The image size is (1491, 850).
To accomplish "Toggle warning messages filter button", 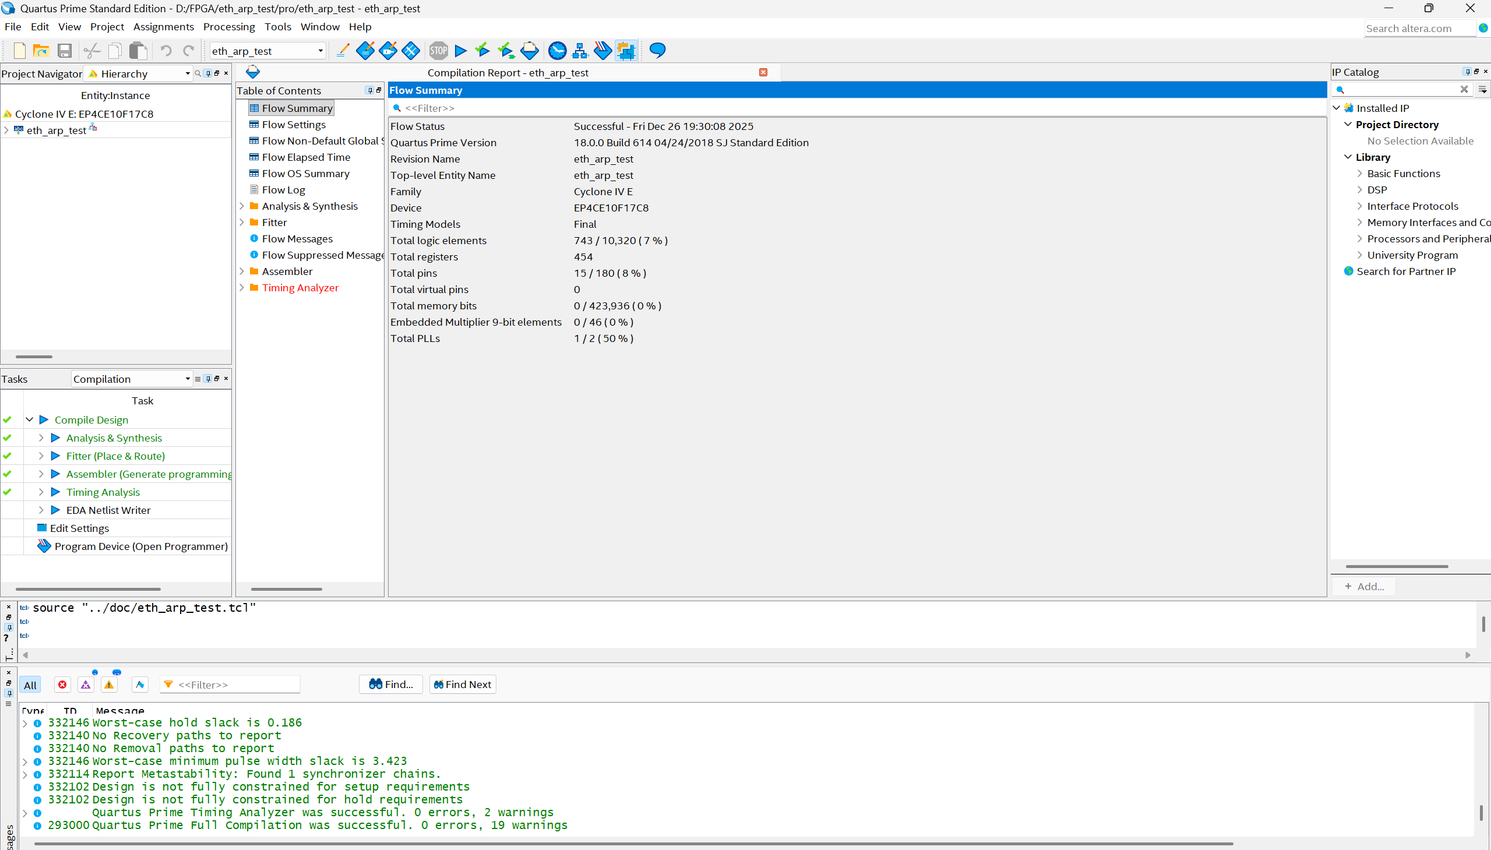I will [x=109, y=684].
